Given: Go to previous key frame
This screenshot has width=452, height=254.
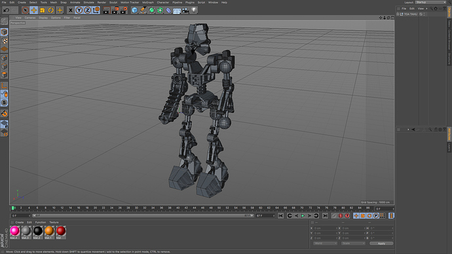Looking at the screenshot, I should [x=290, y=215].
